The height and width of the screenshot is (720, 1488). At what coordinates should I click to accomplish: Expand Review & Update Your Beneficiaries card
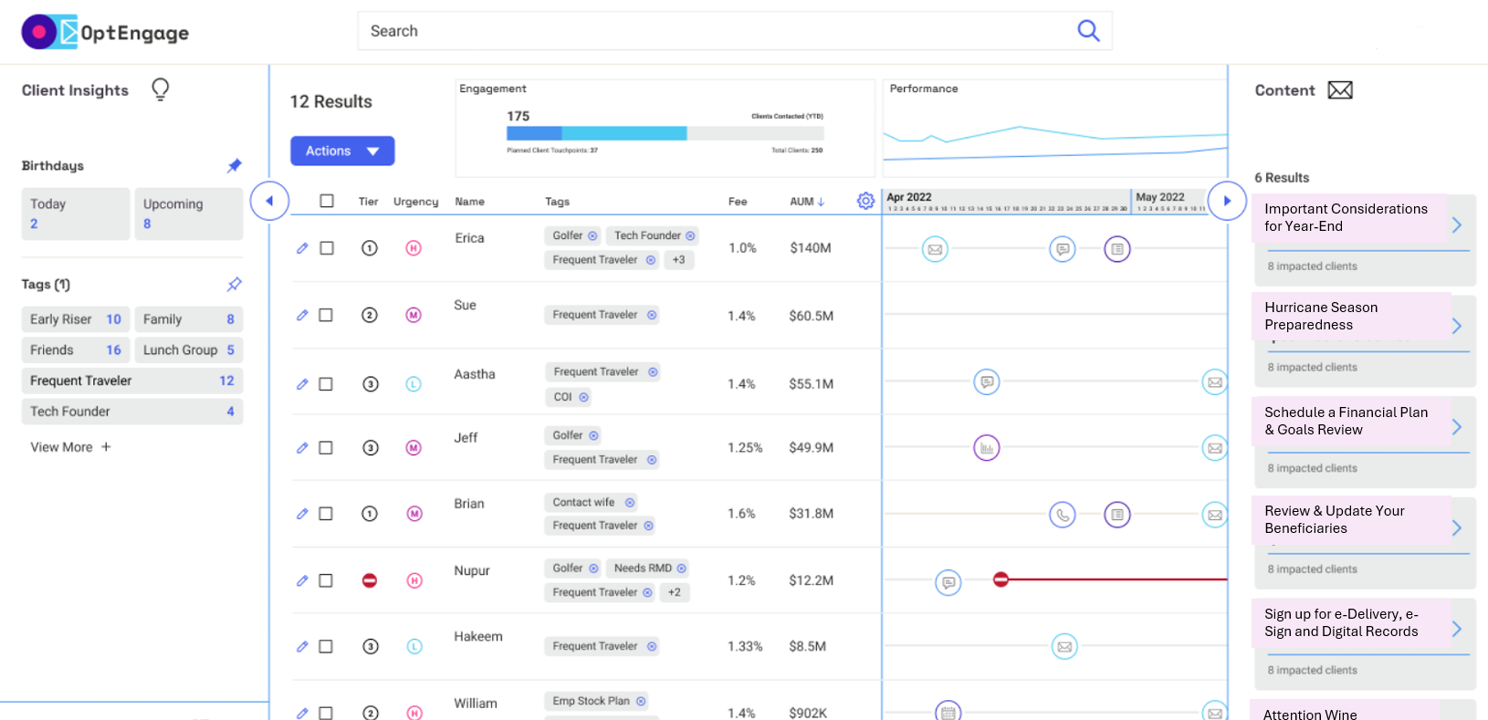click(x=1457, y=527)
